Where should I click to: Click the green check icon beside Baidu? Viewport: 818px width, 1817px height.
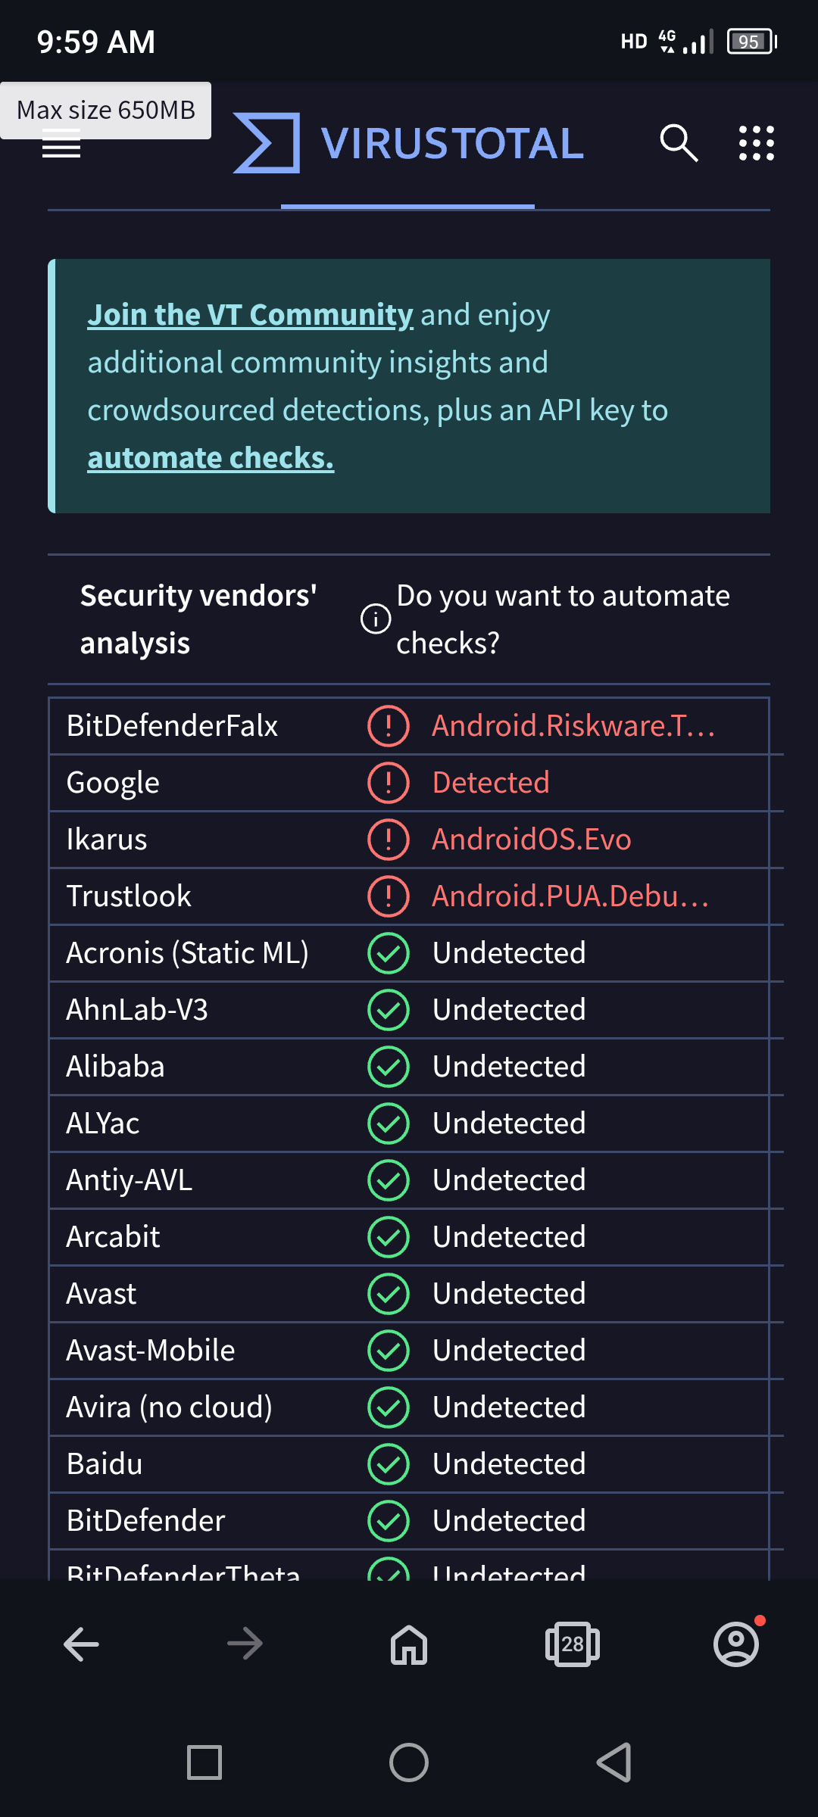389,1463
